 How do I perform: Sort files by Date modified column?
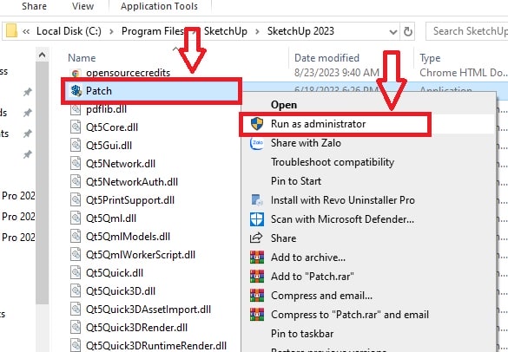click(327, 58)
